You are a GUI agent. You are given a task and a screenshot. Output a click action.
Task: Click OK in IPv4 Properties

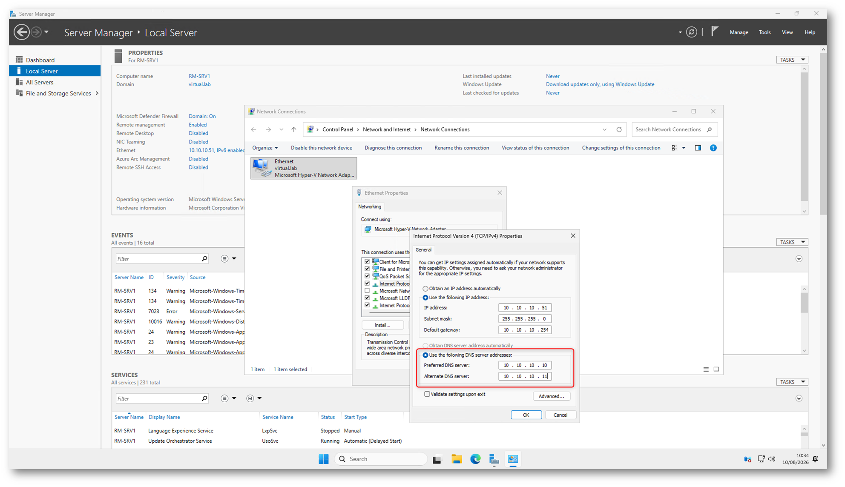(526, 415)
